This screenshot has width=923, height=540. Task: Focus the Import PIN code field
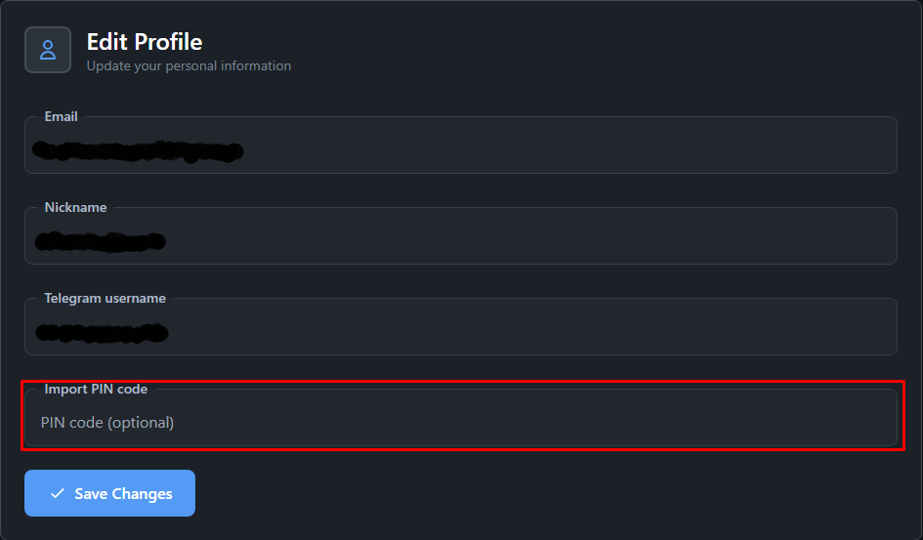click(460, 418)
